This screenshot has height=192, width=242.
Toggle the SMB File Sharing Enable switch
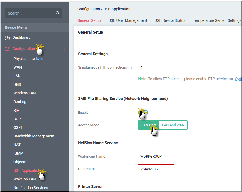click(143, 113)
